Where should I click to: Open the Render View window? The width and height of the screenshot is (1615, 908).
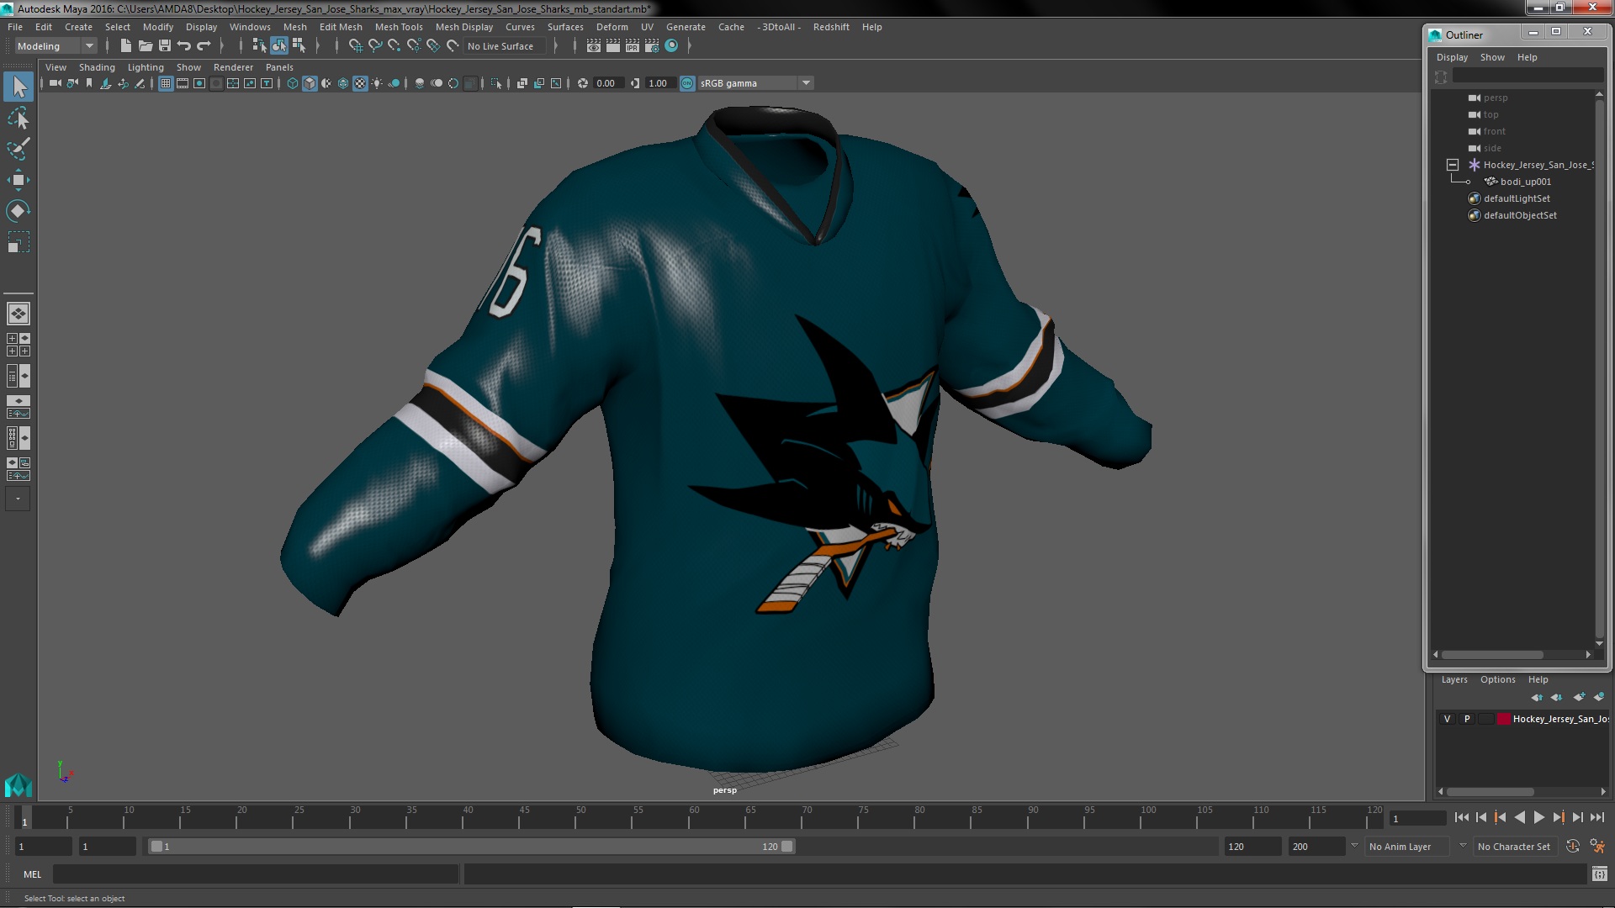coord(594,46)
